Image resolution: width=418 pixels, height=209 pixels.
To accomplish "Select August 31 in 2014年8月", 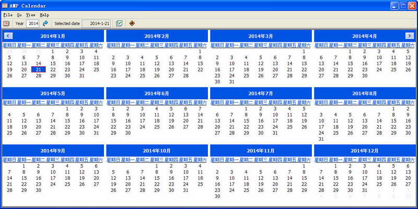I will (x=321, y=139).
